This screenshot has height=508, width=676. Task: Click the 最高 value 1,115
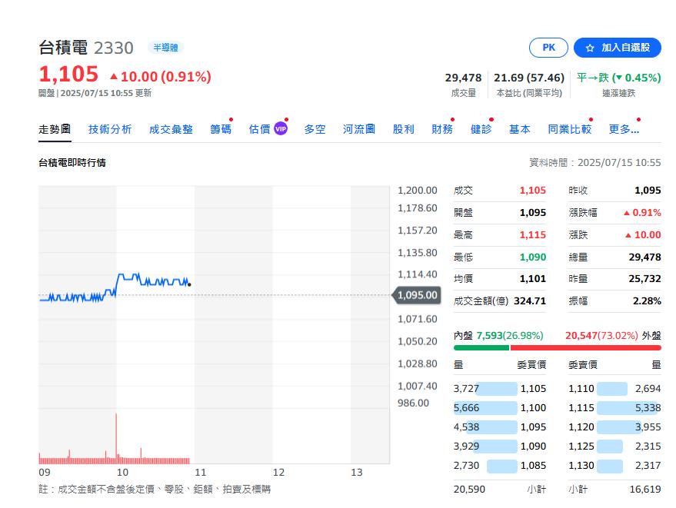(532, 235)
